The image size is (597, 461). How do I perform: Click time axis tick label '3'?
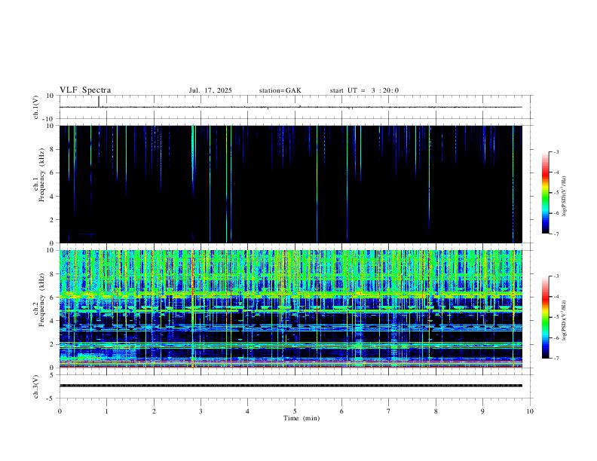[201, 411]
